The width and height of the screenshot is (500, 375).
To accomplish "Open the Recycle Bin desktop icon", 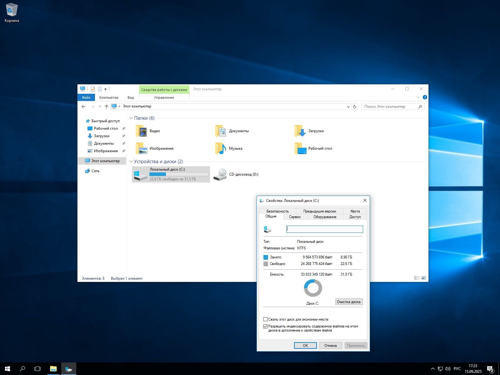I will (12, 10).
